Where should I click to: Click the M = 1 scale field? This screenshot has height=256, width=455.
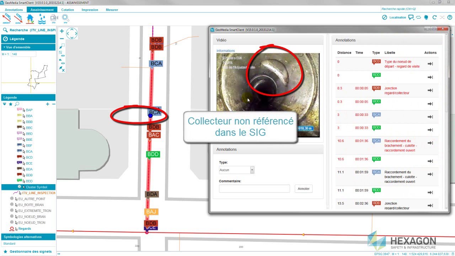pyautogui.click(x=23, y=54)
